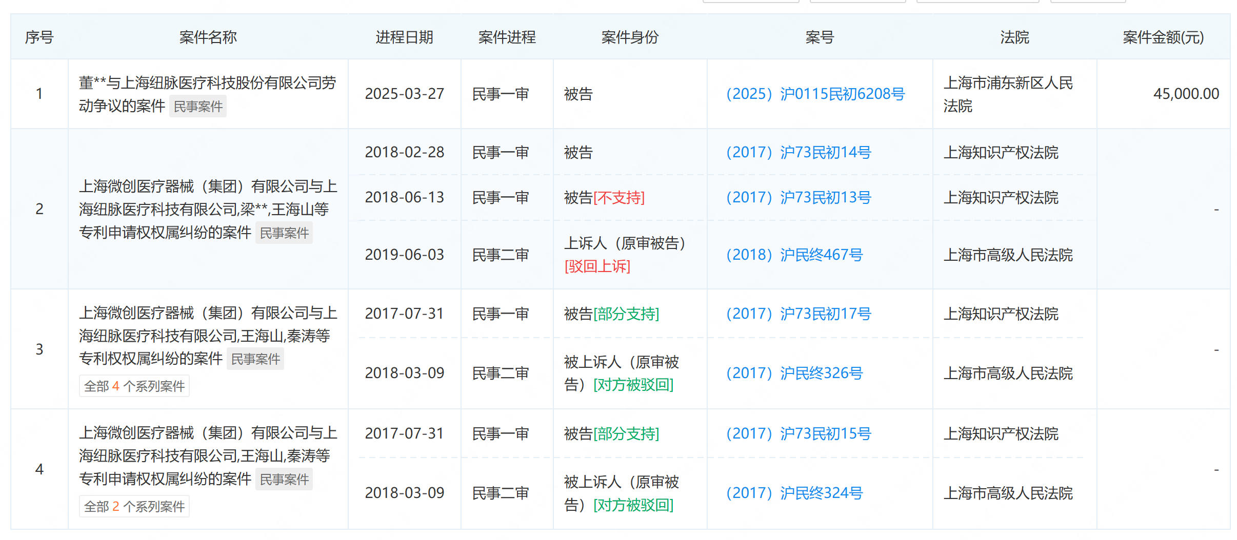
Task: Click 被告 in the 沪73民初14号 row
Action: (578, 152)
